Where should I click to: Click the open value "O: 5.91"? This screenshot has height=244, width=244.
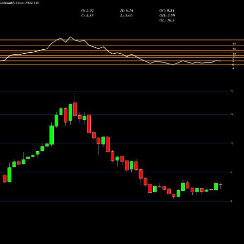coord(87,11)
